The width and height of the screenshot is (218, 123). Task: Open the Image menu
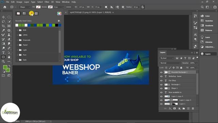(19, 2)
